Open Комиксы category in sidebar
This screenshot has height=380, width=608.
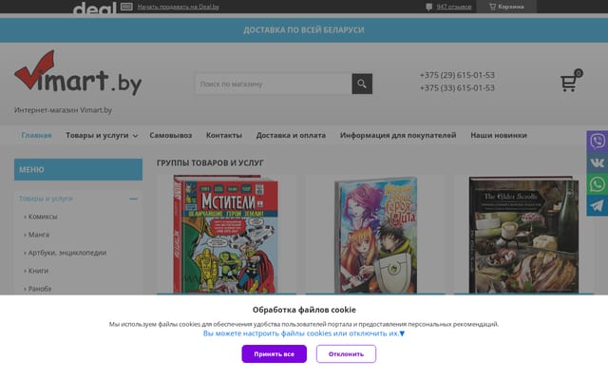[x=43, y=217]
